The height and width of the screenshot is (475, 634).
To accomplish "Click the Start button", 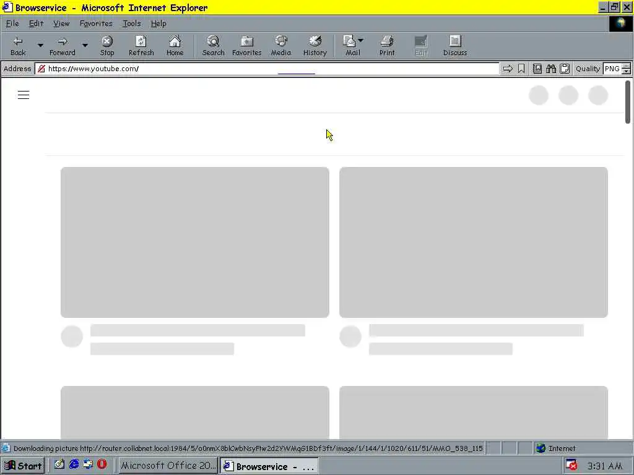I will [x=24, y=466].
